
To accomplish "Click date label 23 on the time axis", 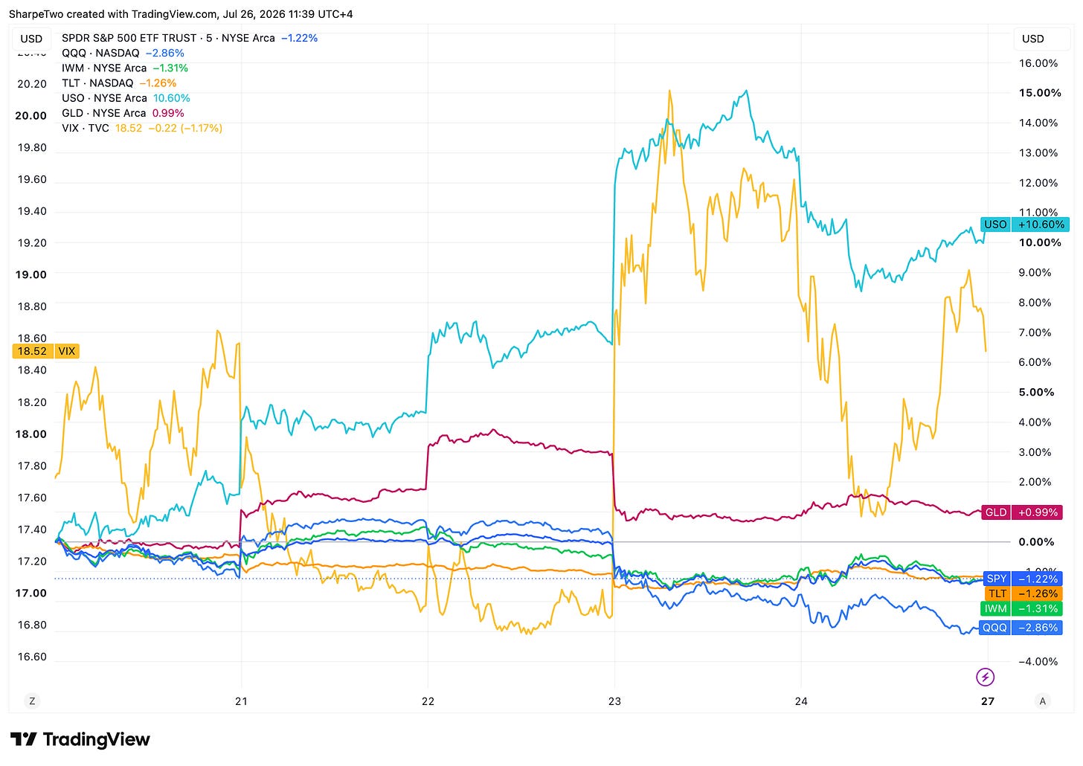I will (x=614, y=701).
